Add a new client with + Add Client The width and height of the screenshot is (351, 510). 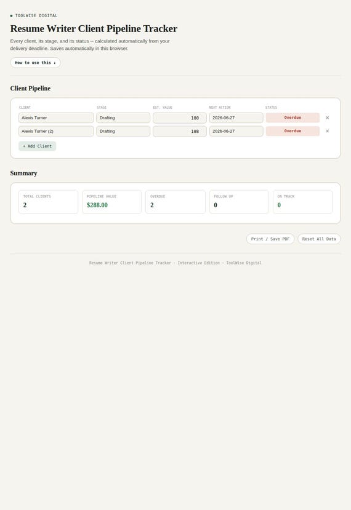(x=37, y=146)
